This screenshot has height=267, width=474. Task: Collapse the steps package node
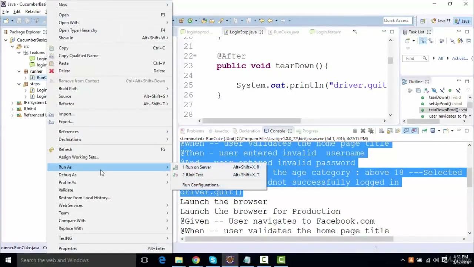19,84
